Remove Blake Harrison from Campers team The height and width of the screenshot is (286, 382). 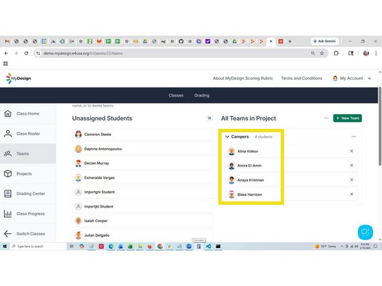point(352,194)
